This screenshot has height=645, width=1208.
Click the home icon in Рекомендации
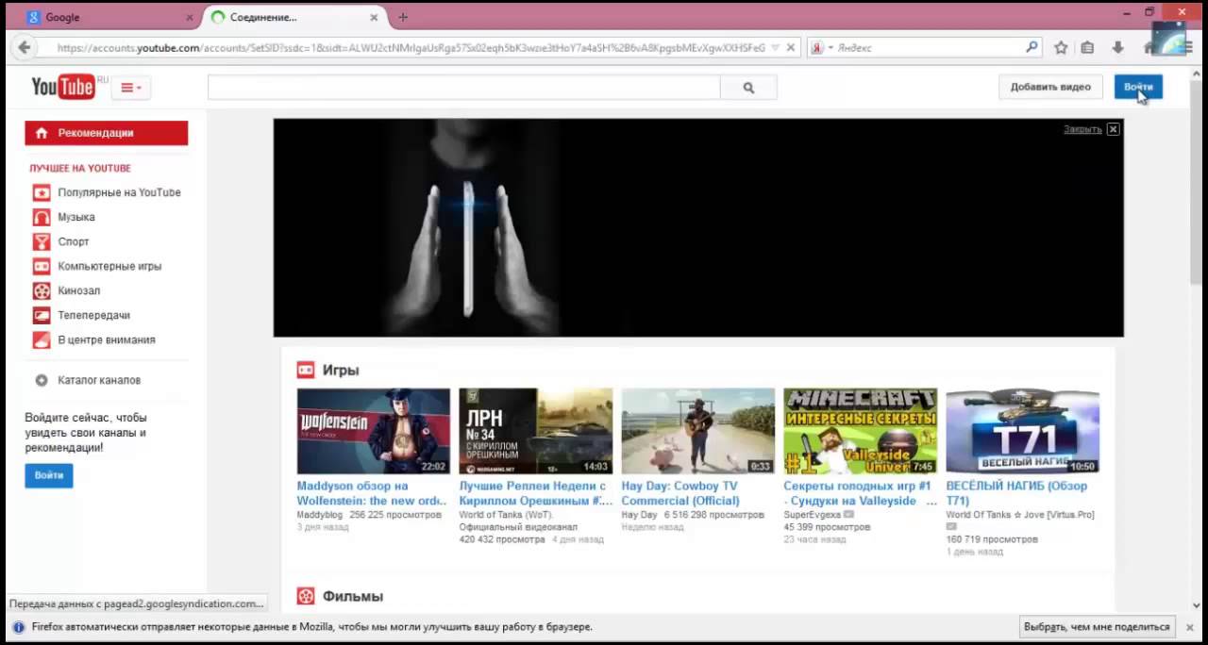pos(41,133)
